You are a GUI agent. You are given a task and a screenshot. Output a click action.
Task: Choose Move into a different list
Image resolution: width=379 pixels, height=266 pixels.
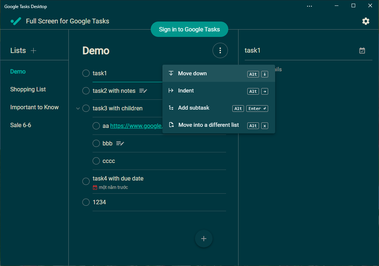click(x=219, y=125)
